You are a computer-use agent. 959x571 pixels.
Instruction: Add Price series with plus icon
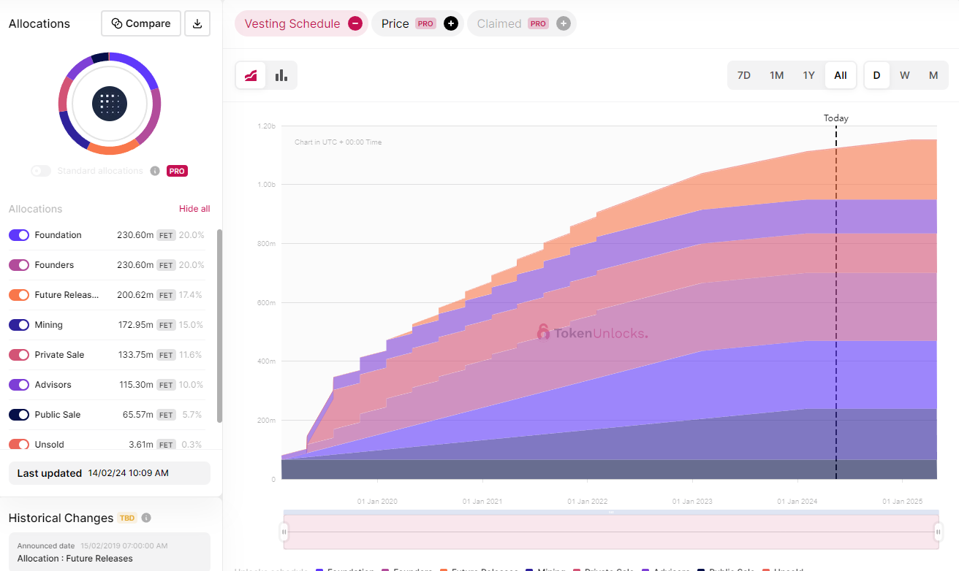pyautogui.click(x=451, y=23)
